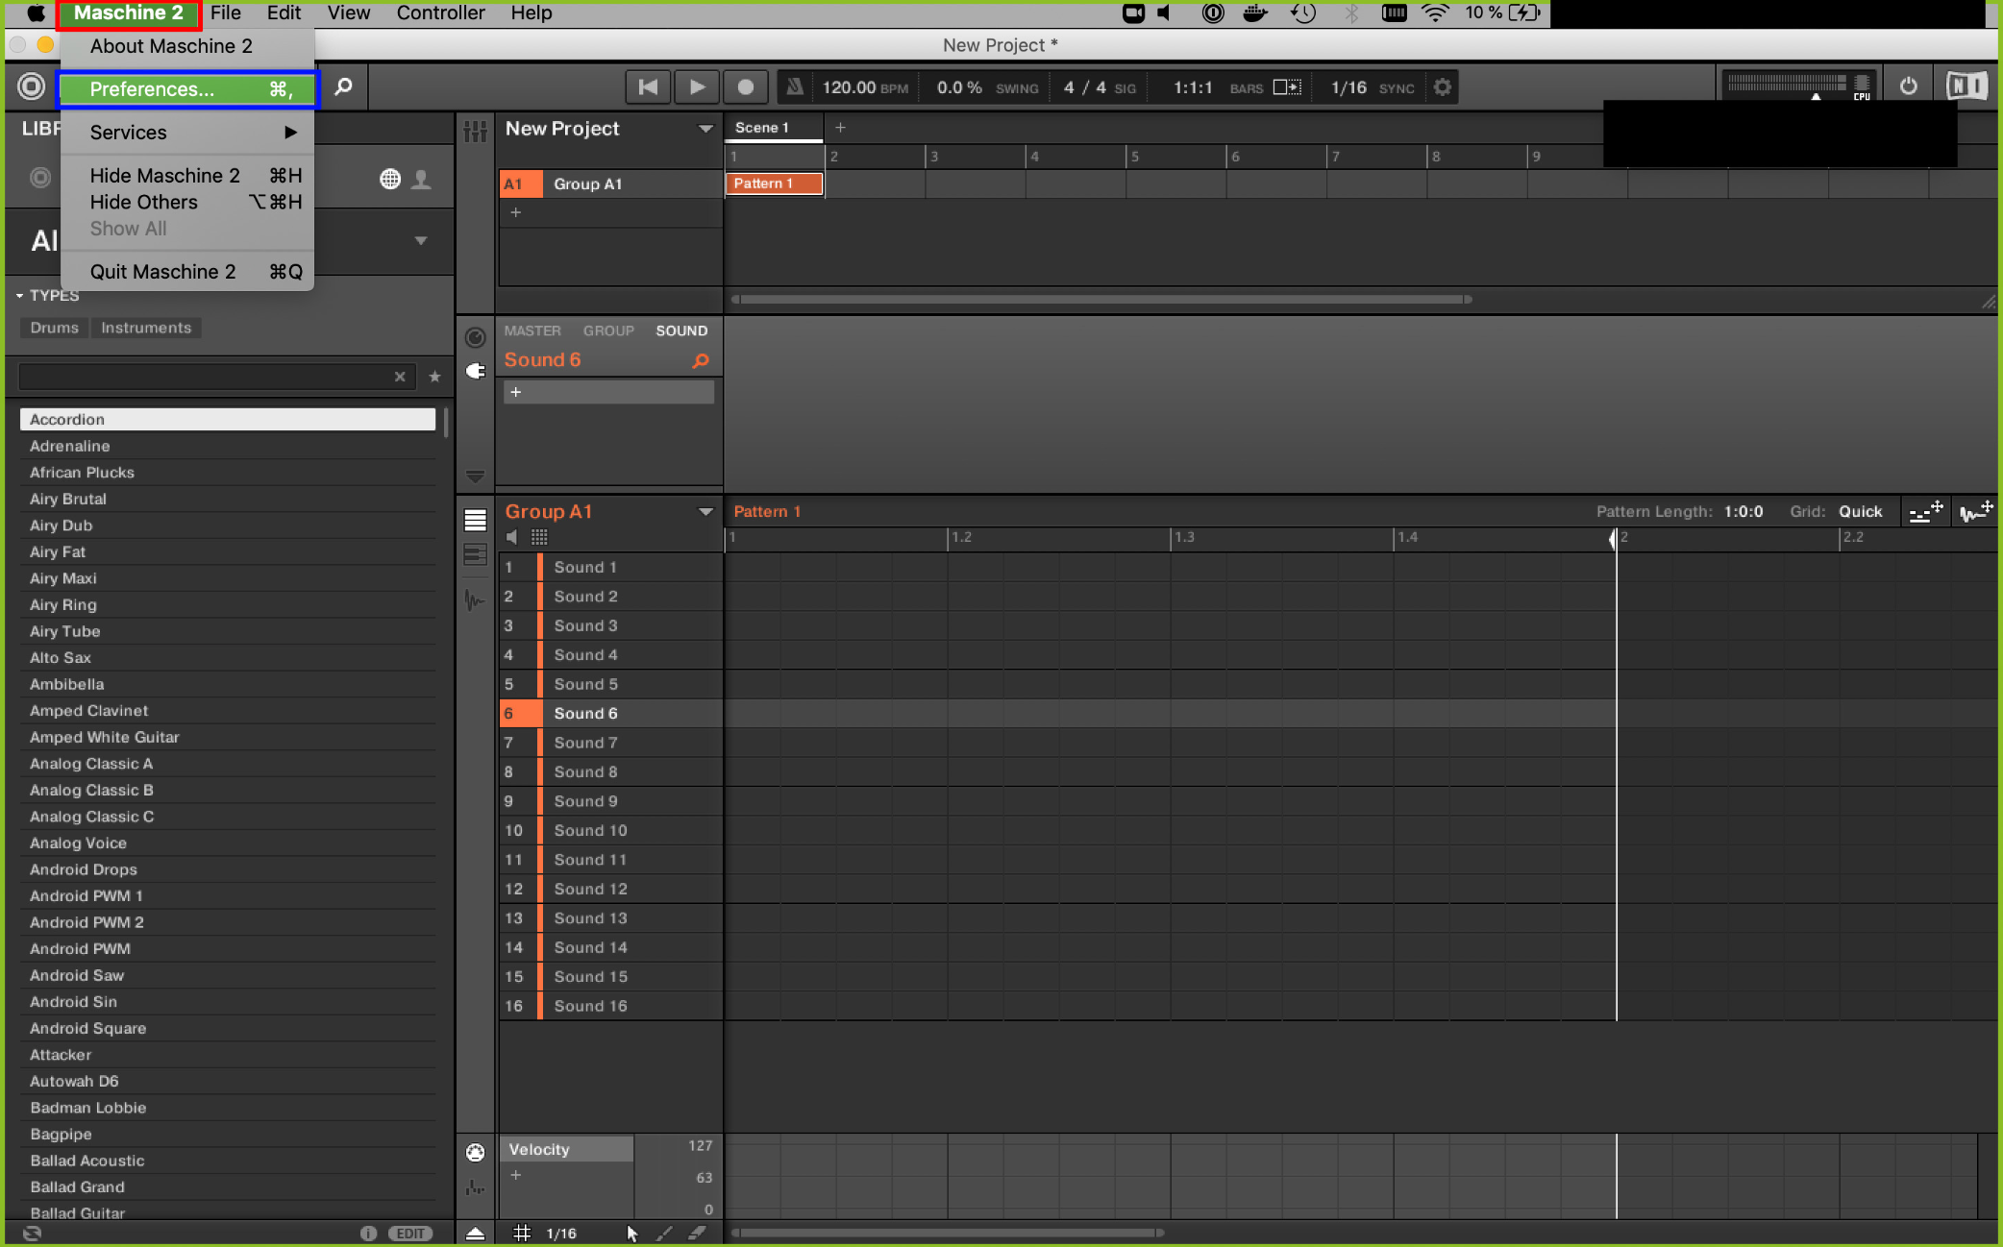Click the EDIT button in browser footer
2003x1247 pixels.
click(410, 1234)
